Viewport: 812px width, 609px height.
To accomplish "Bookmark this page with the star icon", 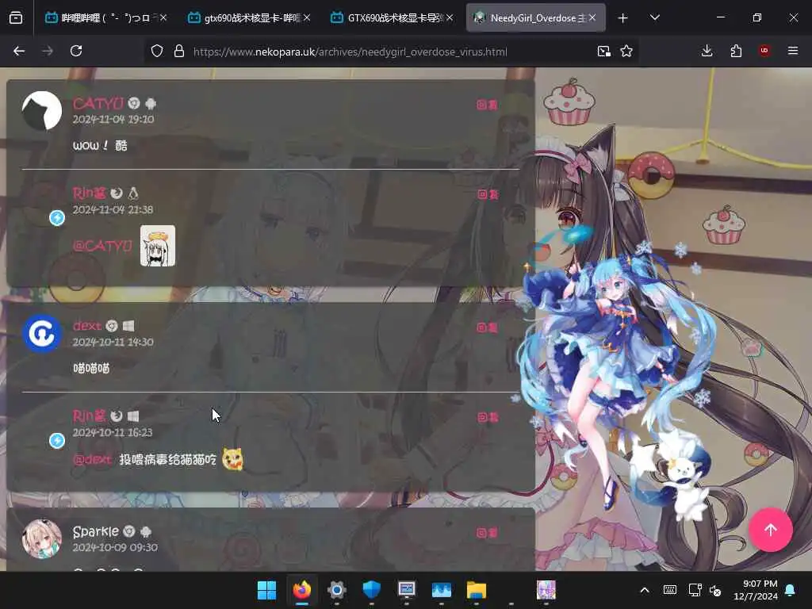I will [x=626, y=52].
